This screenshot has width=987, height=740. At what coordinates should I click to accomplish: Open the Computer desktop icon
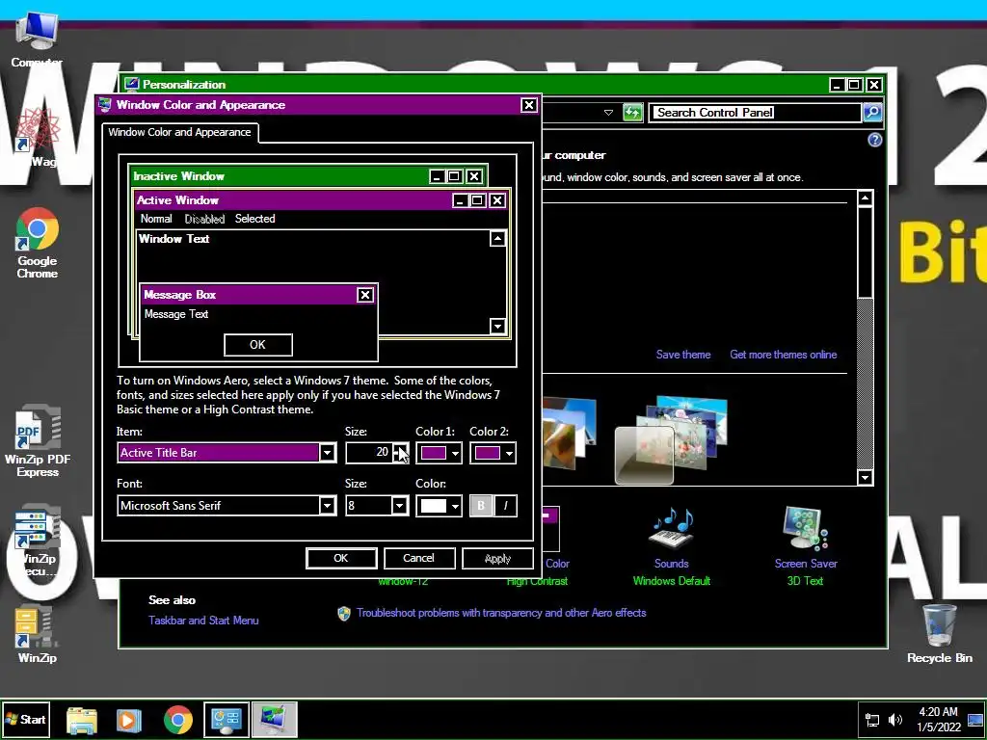[x=37, y=39]
